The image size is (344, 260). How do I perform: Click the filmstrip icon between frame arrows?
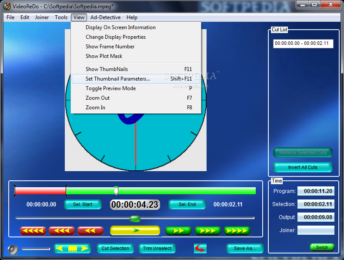click(72, 248)
